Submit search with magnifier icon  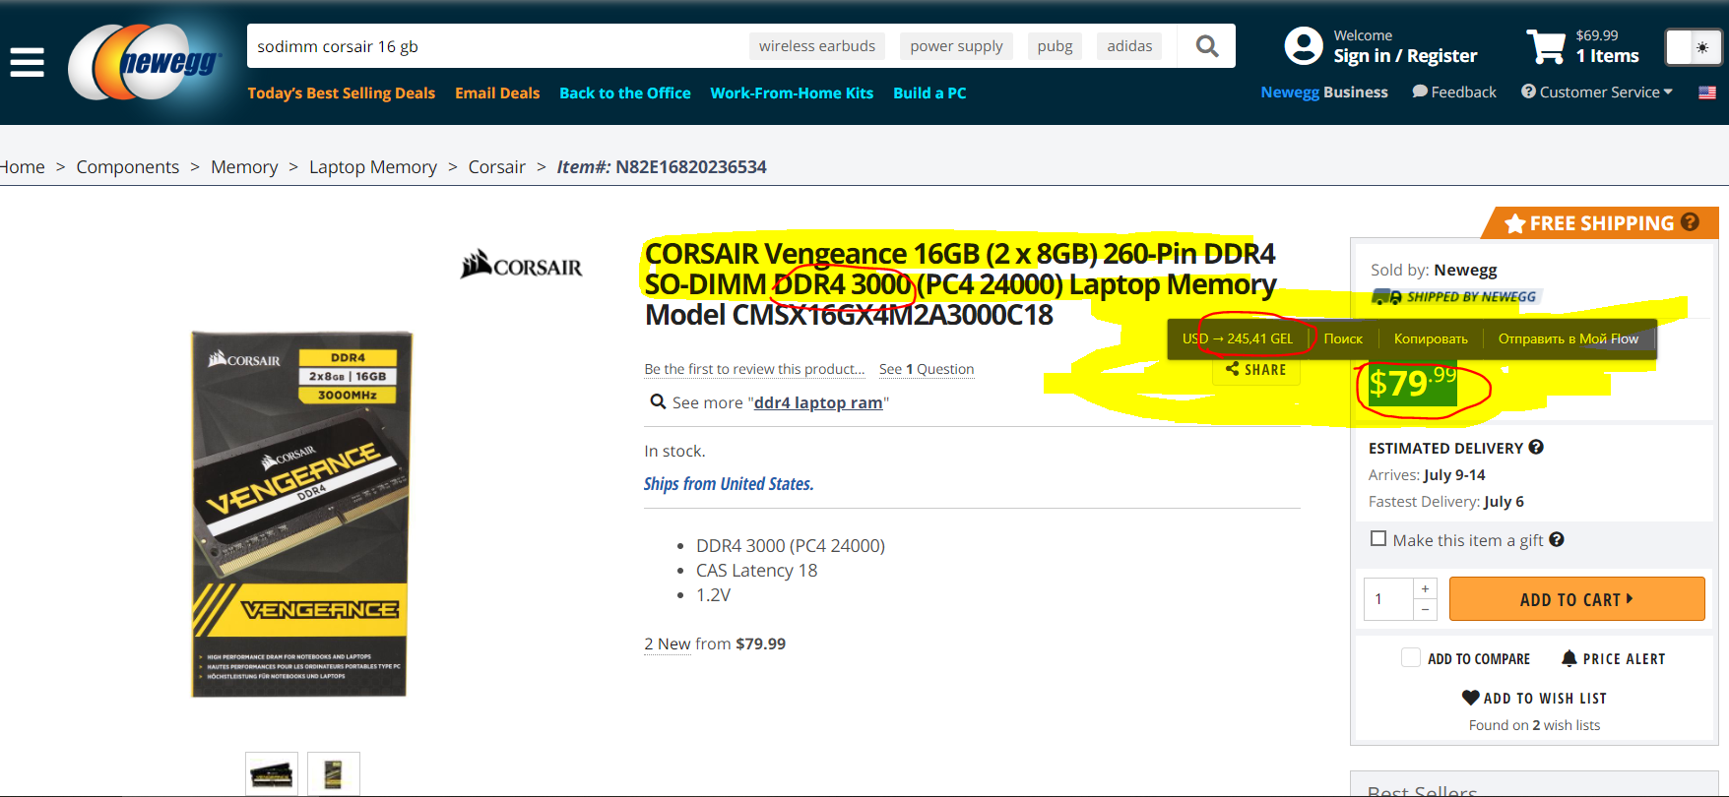[1206, 46]
